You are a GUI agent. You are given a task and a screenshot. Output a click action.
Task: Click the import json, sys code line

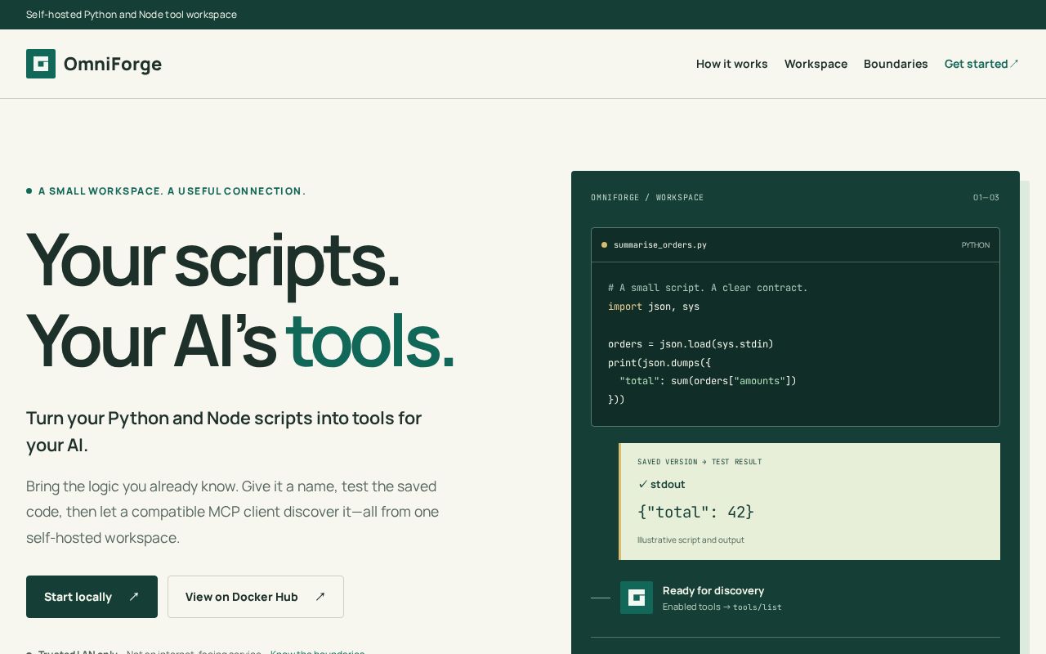(x=654, y=307)
